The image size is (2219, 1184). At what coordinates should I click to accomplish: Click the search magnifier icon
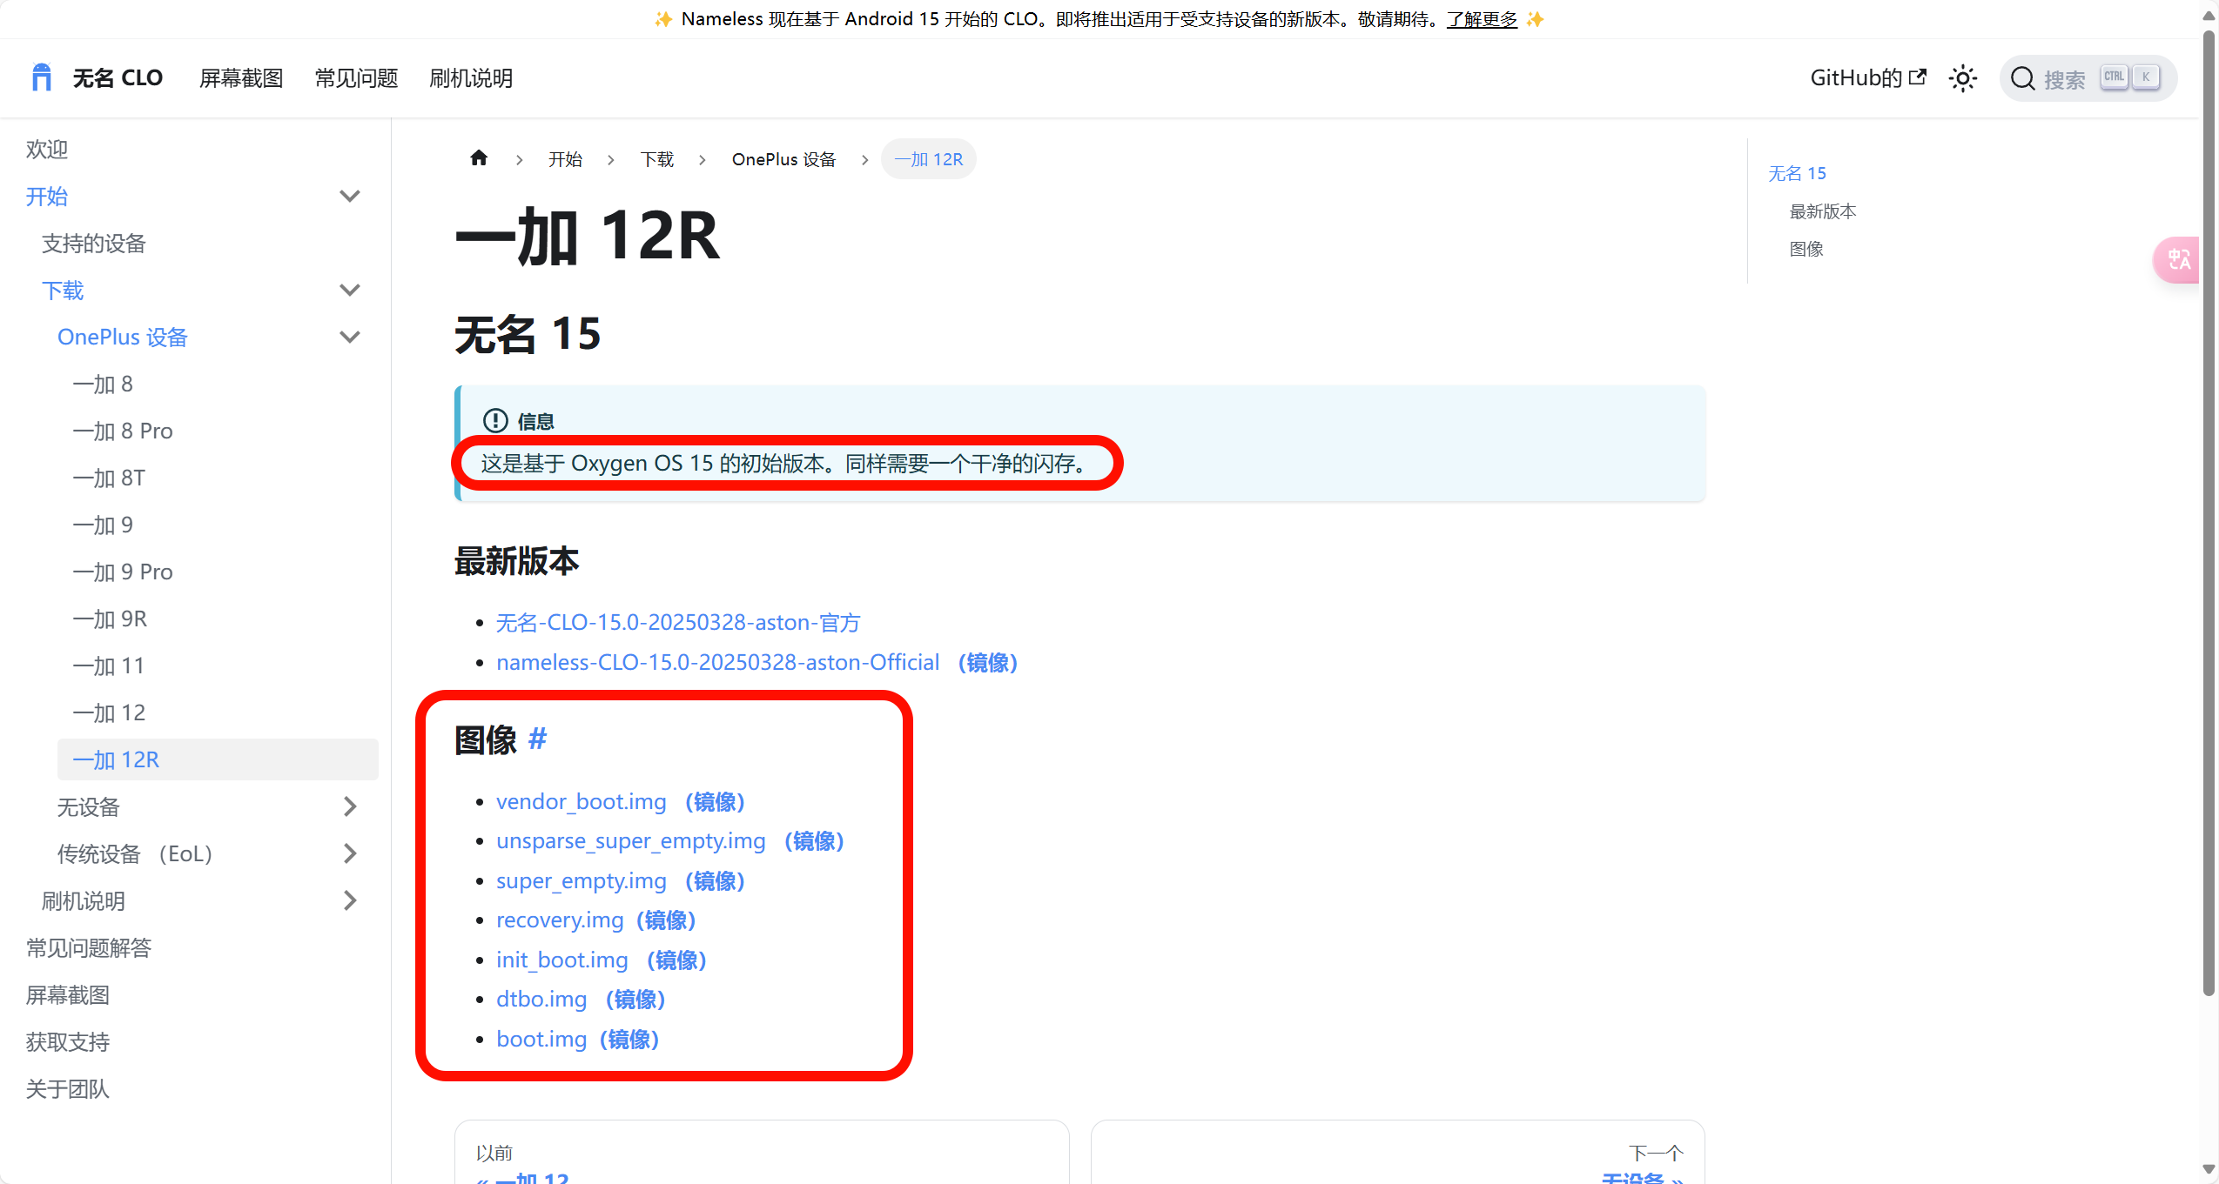(x=2022, y=79)
